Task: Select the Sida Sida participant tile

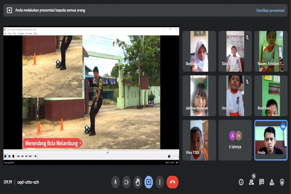Action: (235, 51)
